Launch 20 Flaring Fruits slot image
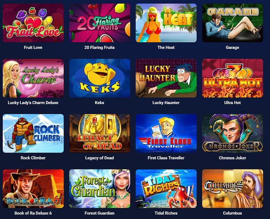This screenshot has width=270, height=219. pos(100,23)
